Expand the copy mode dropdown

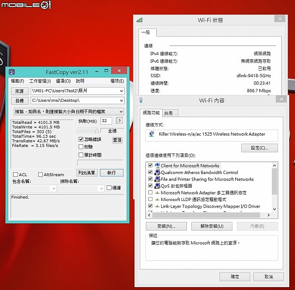121,112
